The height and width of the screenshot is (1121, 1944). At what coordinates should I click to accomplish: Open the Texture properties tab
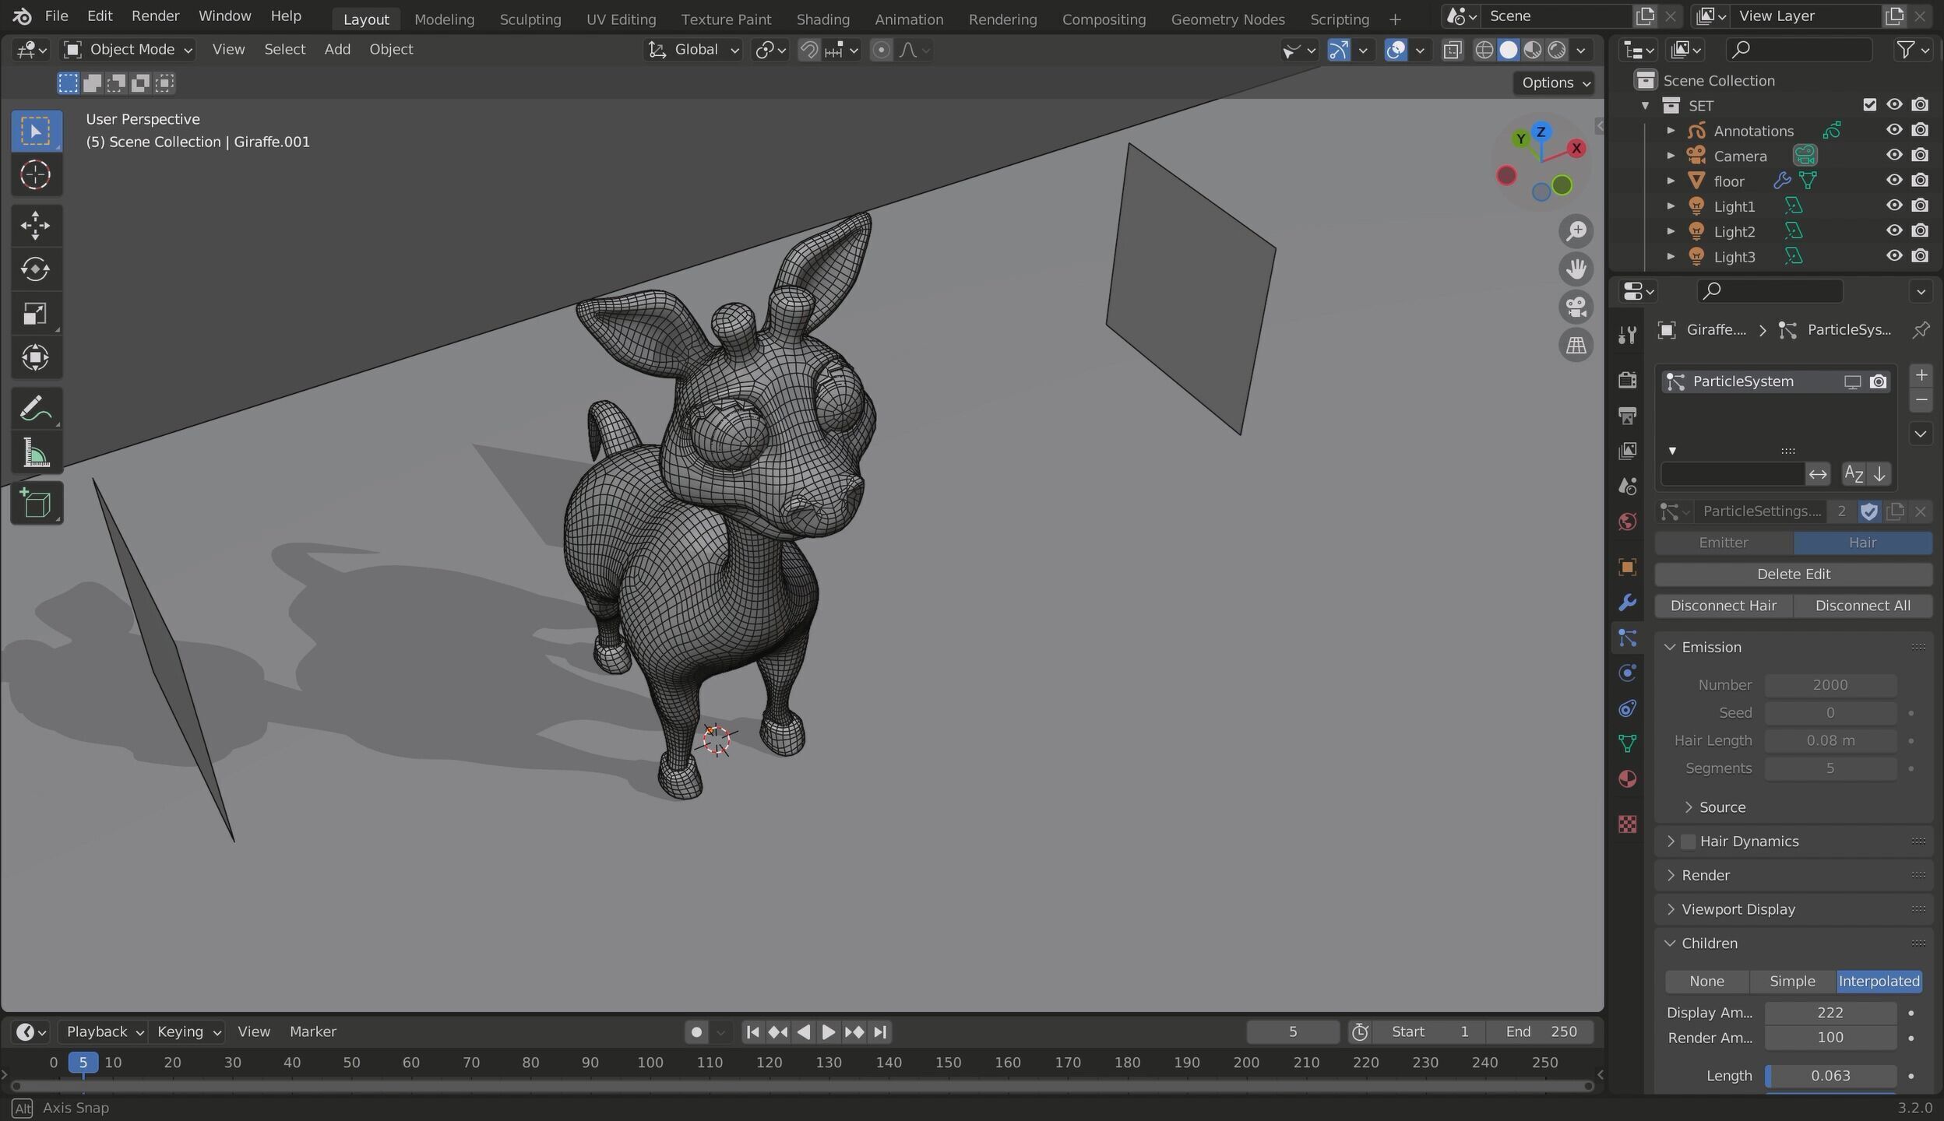pyautogui.click(x=1627, y=824)
